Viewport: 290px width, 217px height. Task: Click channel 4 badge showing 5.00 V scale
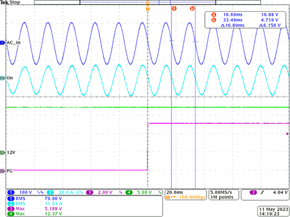pyautogui.click(x=129, y=192)
